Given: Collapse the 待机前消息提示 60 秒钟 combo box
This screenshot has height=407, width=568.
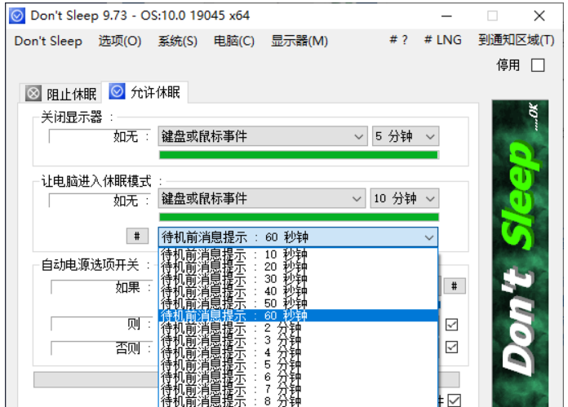Looking at the screenshot, I should pyautogui.click(x=298, y=237).
